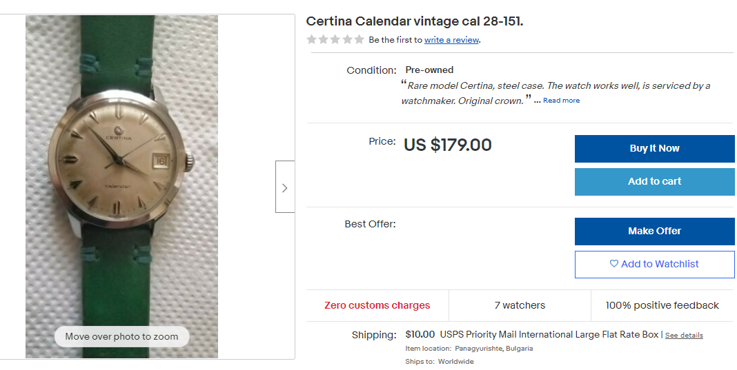Click the Make Offer button

click(654, 232)
